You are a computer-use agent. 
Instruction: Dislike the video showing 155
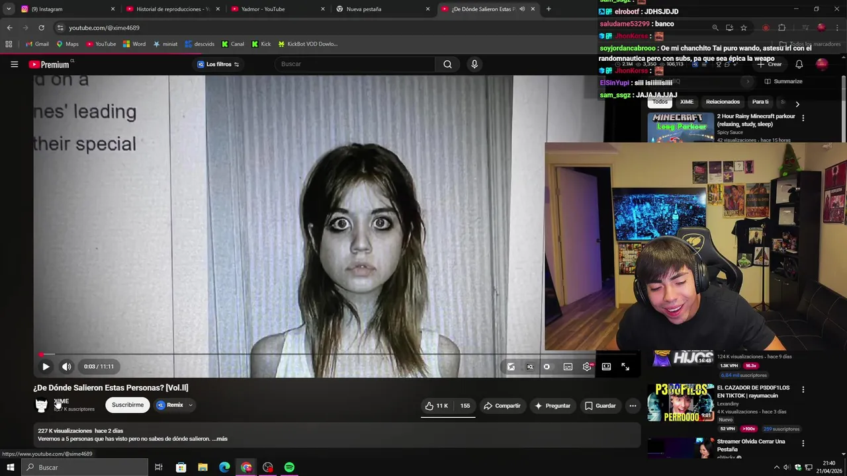pos(465,406)
